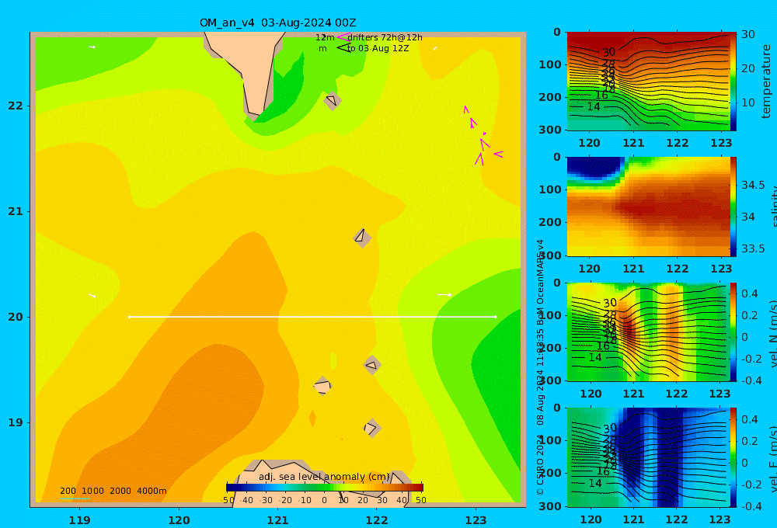Open the northward velocity section panel
This screenshot has width=777, height=528.
click(648, 332)
